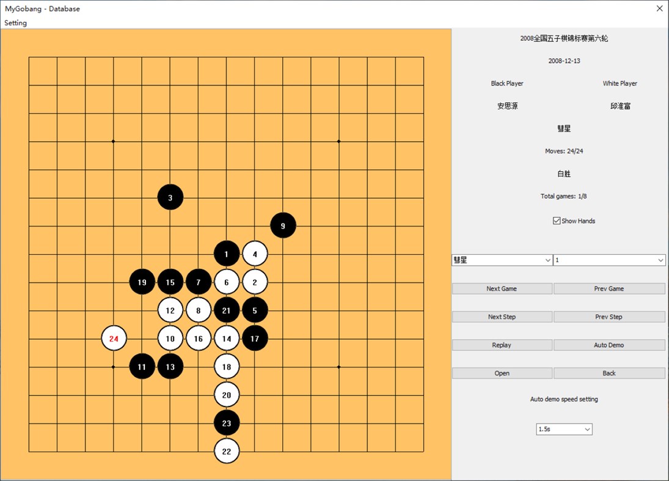Select black stone number 3
Image resolution: width=669 pixels, height=481 pixels.
pos(170,197)
